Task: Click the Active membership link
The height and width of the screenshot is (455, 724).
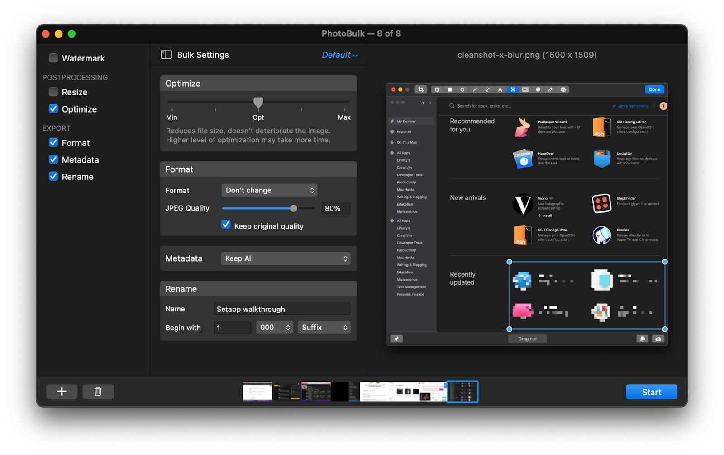Action: click(631, 106)
